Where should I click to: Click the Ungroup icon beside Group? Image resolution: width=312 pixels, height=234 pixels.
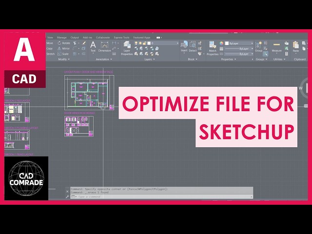point(265,43)
